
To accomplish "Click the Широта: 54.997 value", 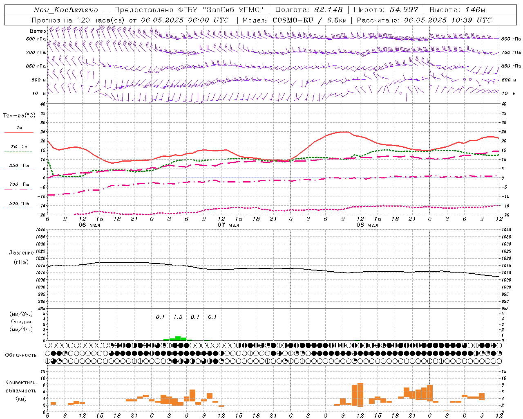I will [x=386, y=10].
